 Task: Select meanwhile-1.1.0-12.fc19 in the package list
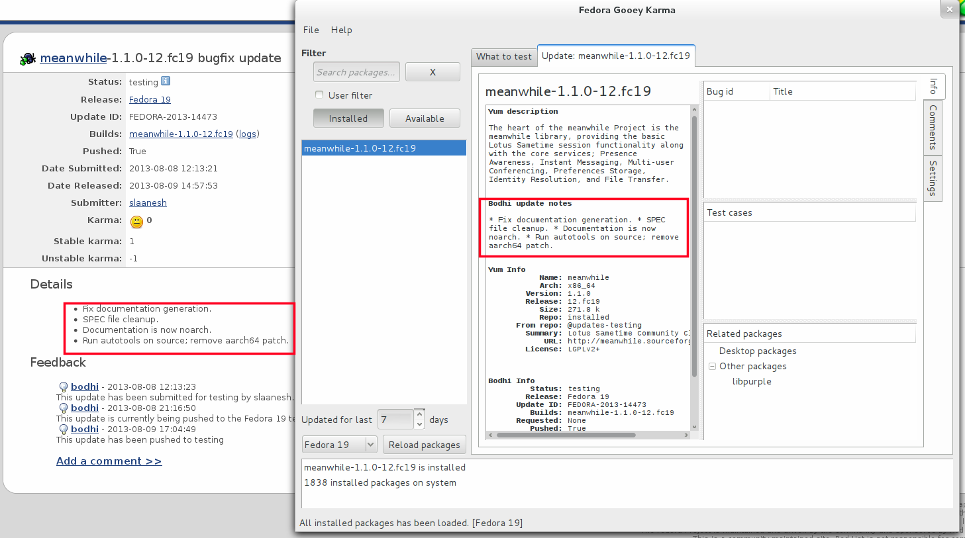[x=384, y=148]
